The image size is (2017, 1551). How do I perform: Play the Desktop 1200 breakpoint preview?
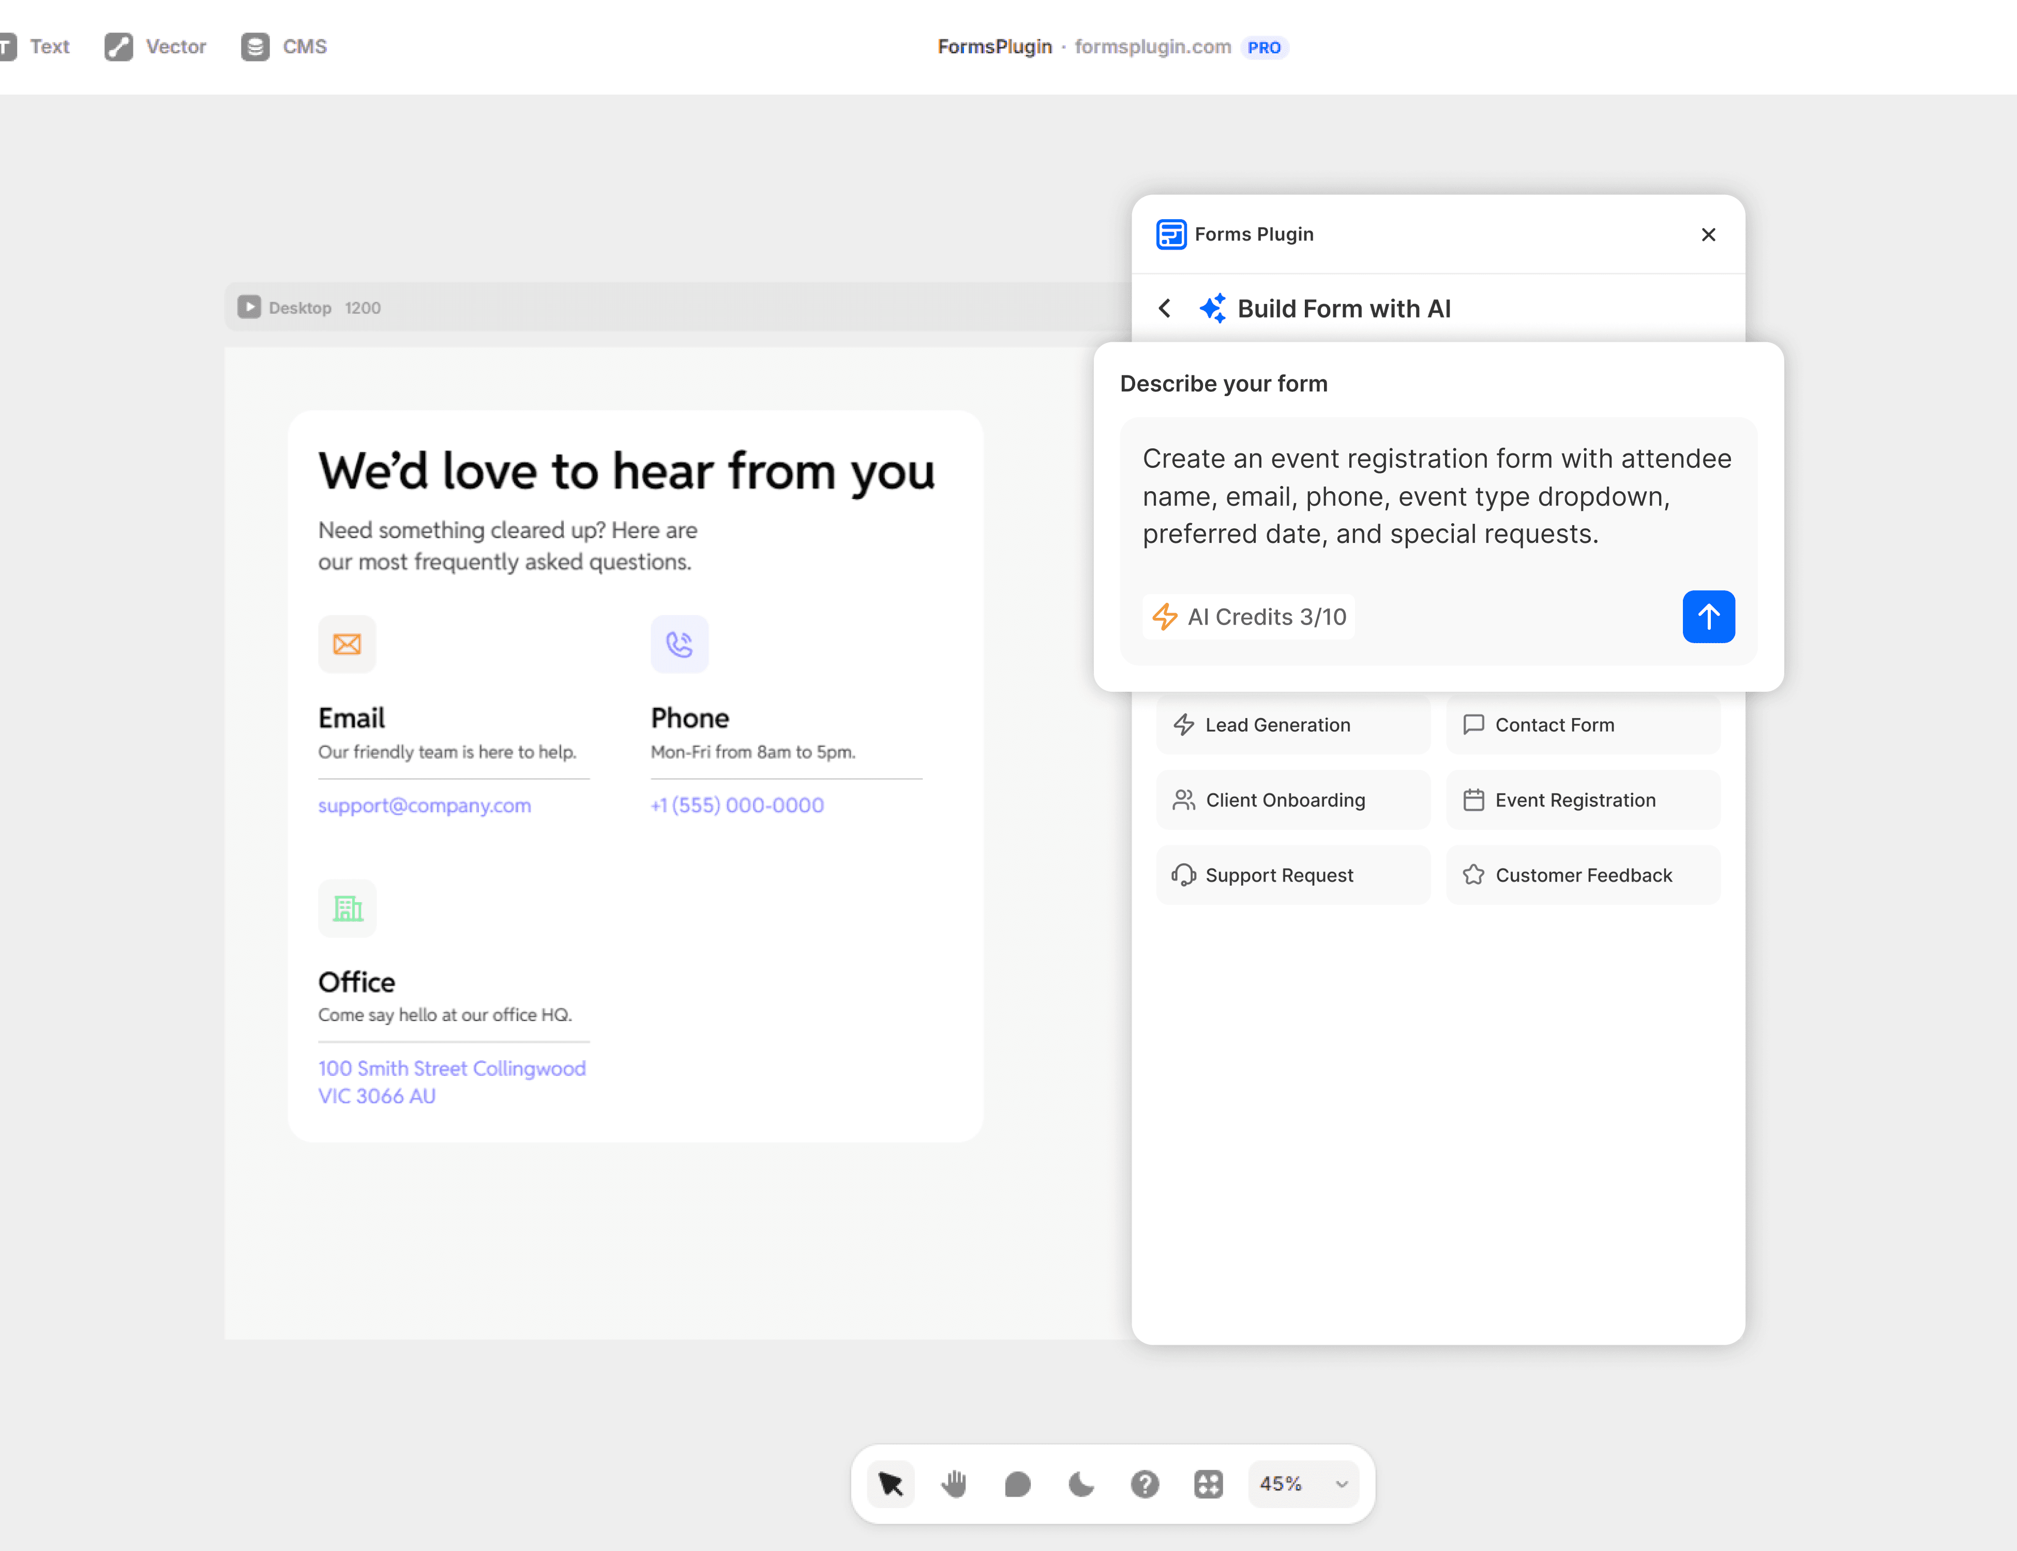pyautogui.click(x=248, y=307)
